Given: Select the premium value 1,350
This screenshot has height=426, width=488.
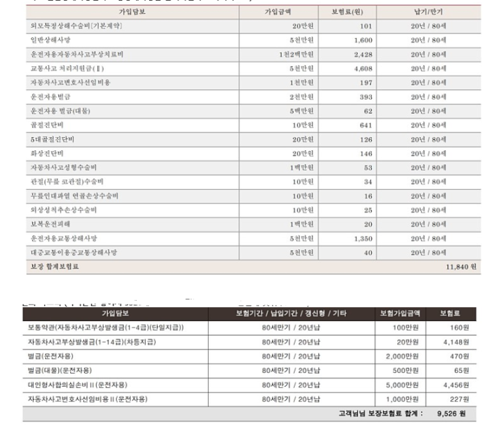Looking at the screenshot, I should click(x=363, y=238).
